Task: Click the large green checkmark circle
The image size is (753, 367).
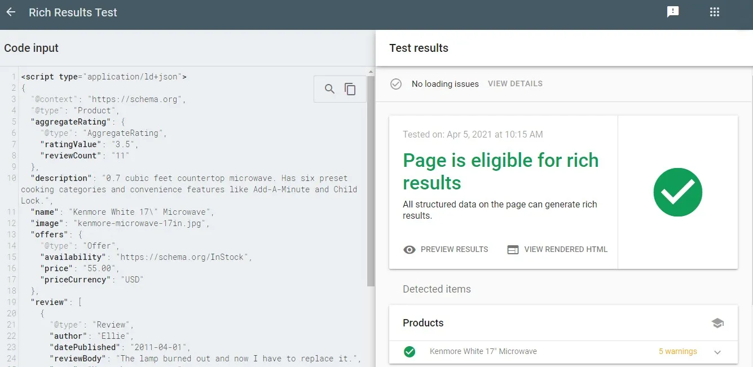Action: (x=677, y=192)
